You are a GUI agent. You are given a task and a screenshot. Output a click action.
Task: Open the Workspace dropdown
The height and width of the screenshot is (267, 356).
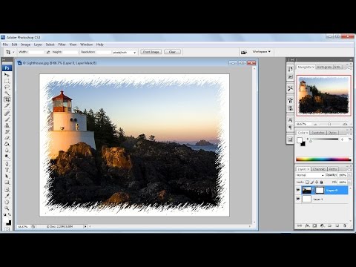(x=262, y=52)
